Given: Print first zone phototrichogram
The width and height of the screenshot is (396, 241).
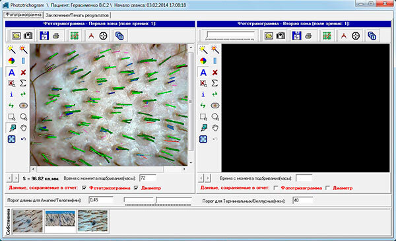Looking at the screenshot, I should coord(56,36).
